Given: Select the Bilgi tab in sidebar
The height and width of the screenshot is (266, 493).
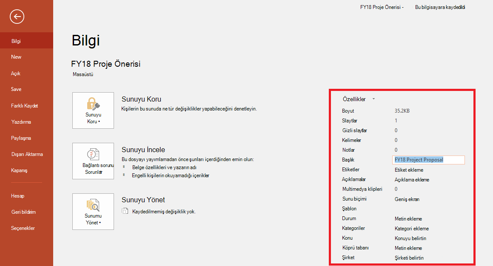Looking at the screenshot, I should click(x=26, y=41).
